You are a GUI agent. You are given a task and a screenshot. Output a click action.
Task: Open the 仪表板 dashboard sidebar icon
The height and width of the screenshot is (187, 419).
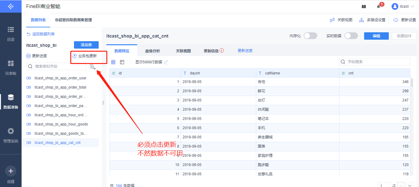(11, 63)
